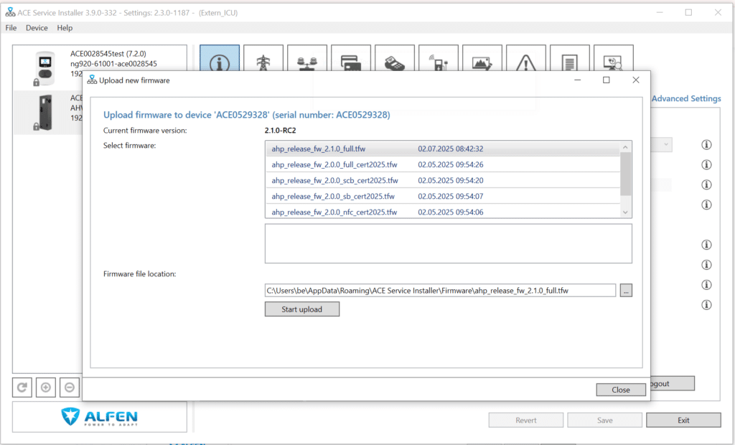This screenshot has height=445, width=735.
Task: Open the monitor with magnifier diagnostics tab
Action: [613, 58]
